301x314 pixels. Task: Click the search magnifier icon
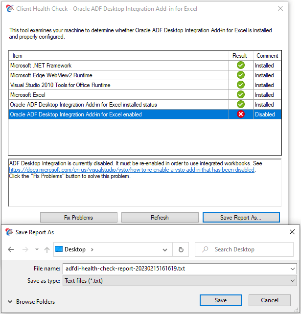click(x=205, y=249)
